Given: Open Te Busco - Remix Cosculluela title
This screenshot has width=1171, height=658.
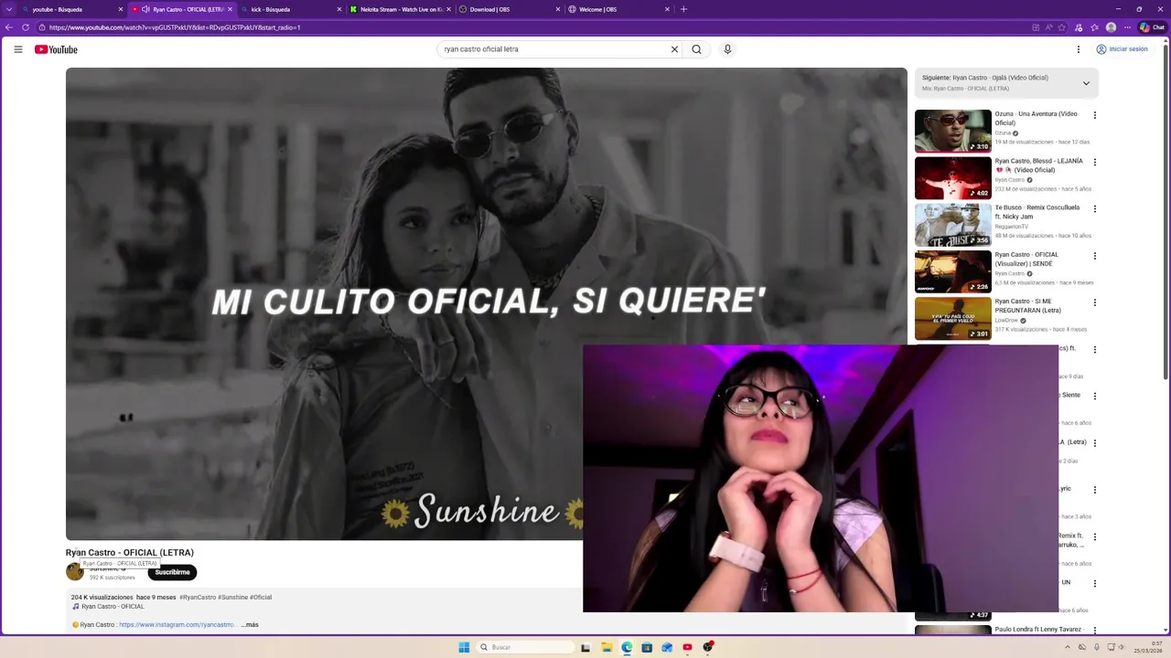Looking at the screenshot, I should point(1037,212).
